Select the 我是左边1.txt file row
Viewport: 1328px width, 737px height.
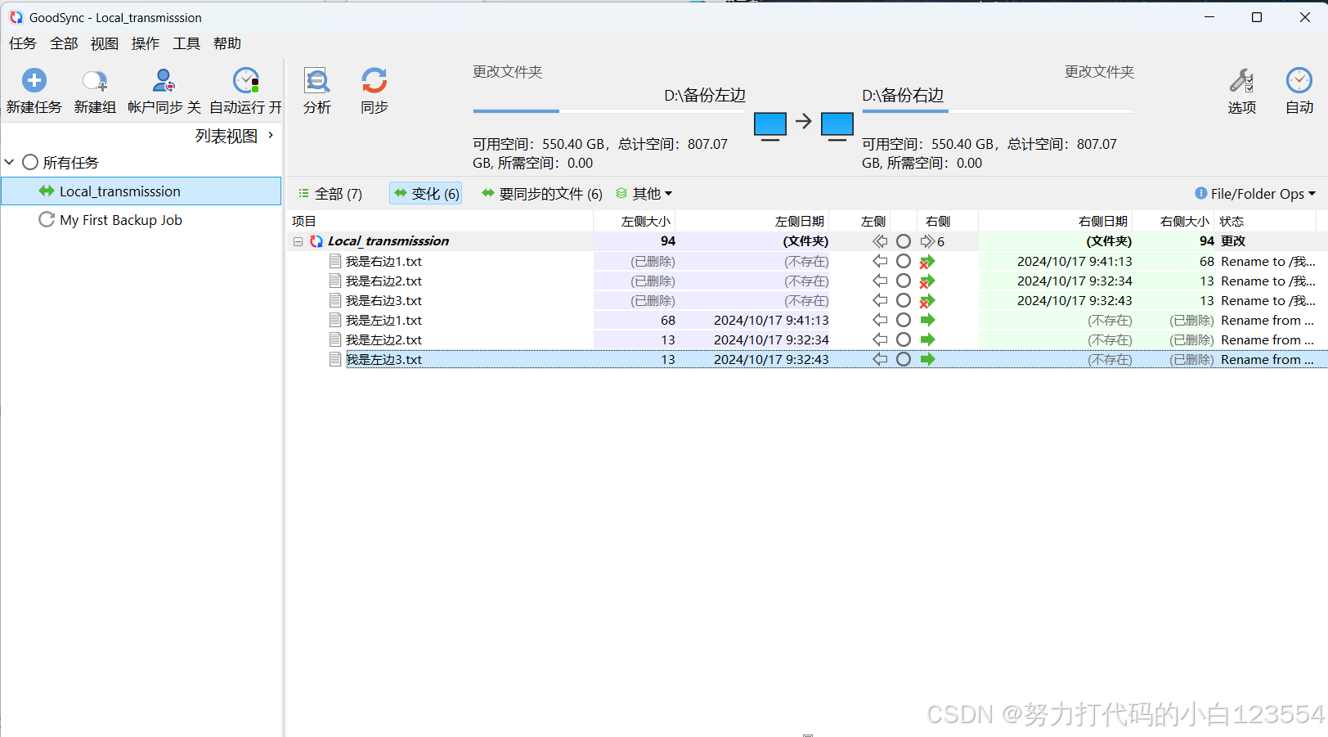click(x=805, y=320)
